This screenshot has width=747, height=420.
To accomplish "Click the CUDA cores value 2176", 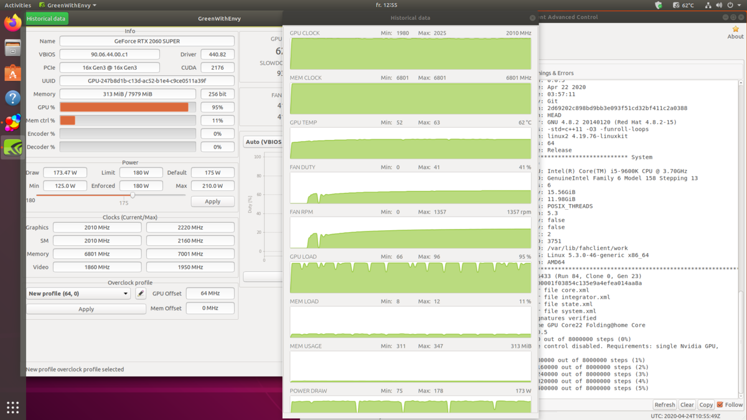I will coord(217,67).
